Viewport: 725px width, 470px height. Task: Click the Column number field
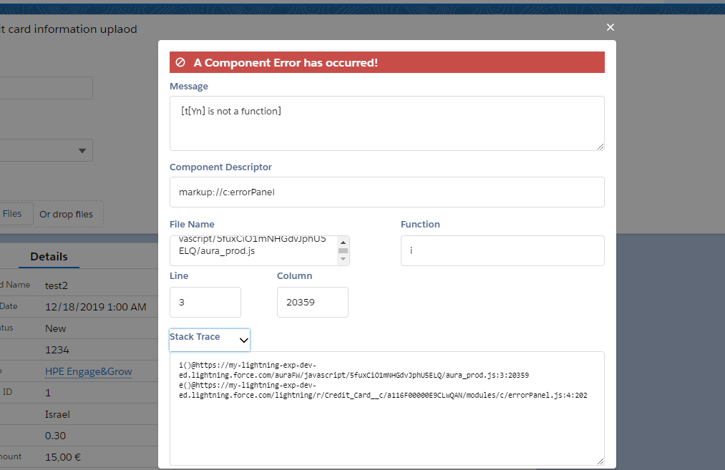[312, 302]
